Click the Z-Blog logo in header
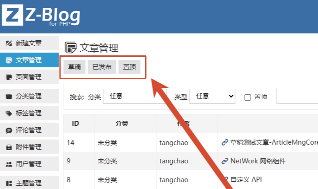 [41, 16]
